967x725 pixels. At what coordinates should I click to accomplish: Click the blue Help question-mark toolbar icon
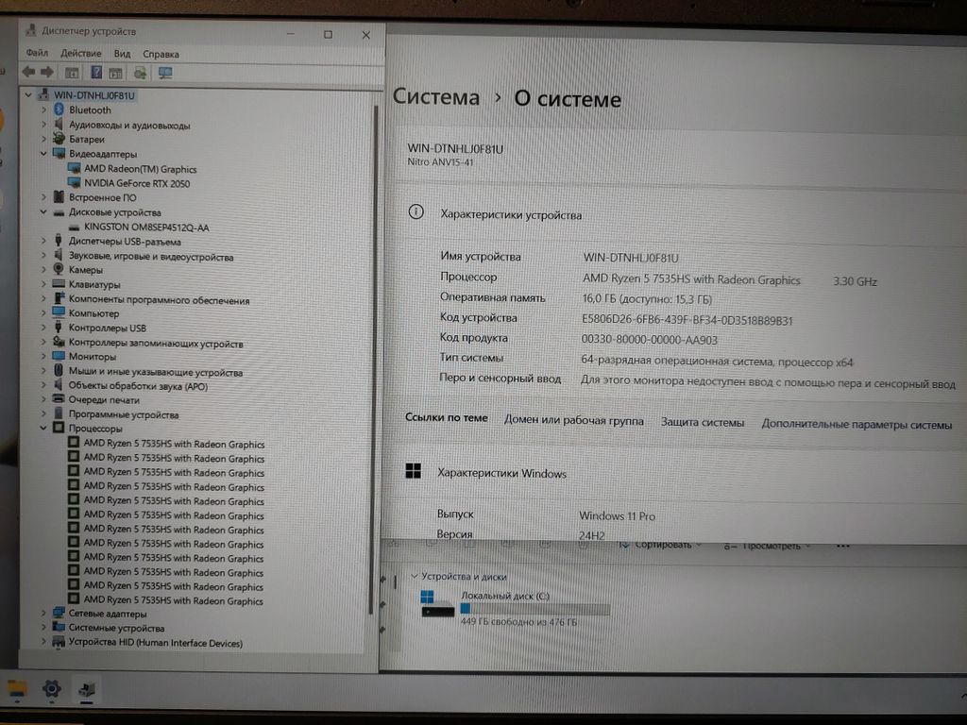click(x=96, y=73)
